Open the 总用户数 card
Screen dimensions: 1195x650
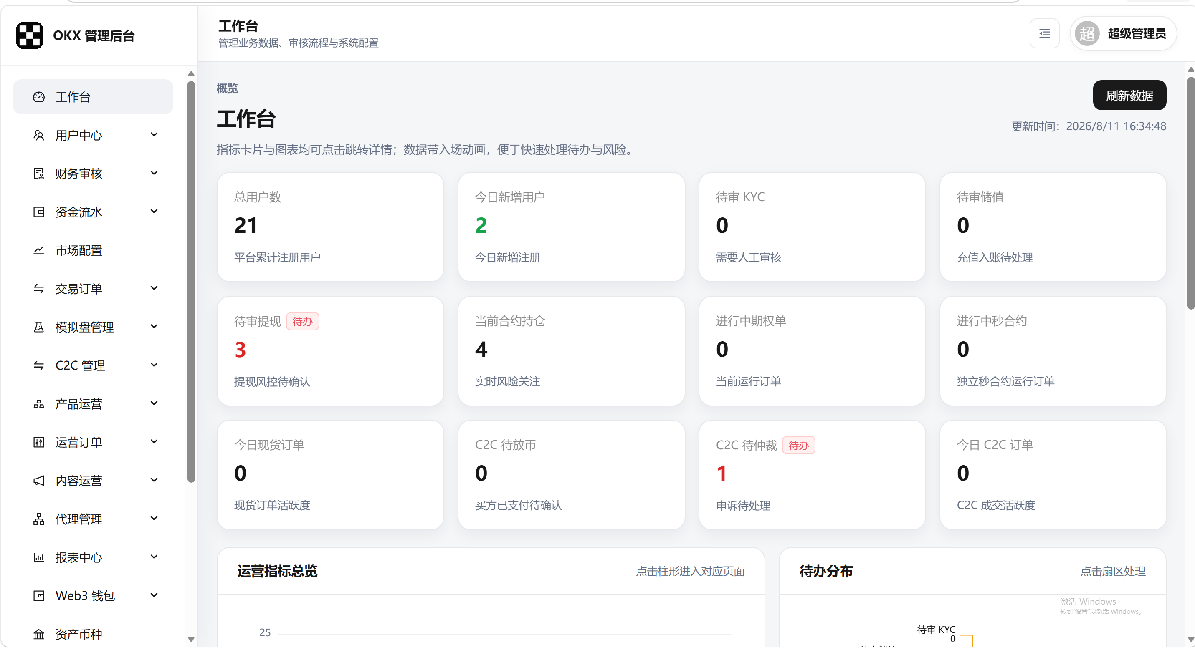coord(330,227)
